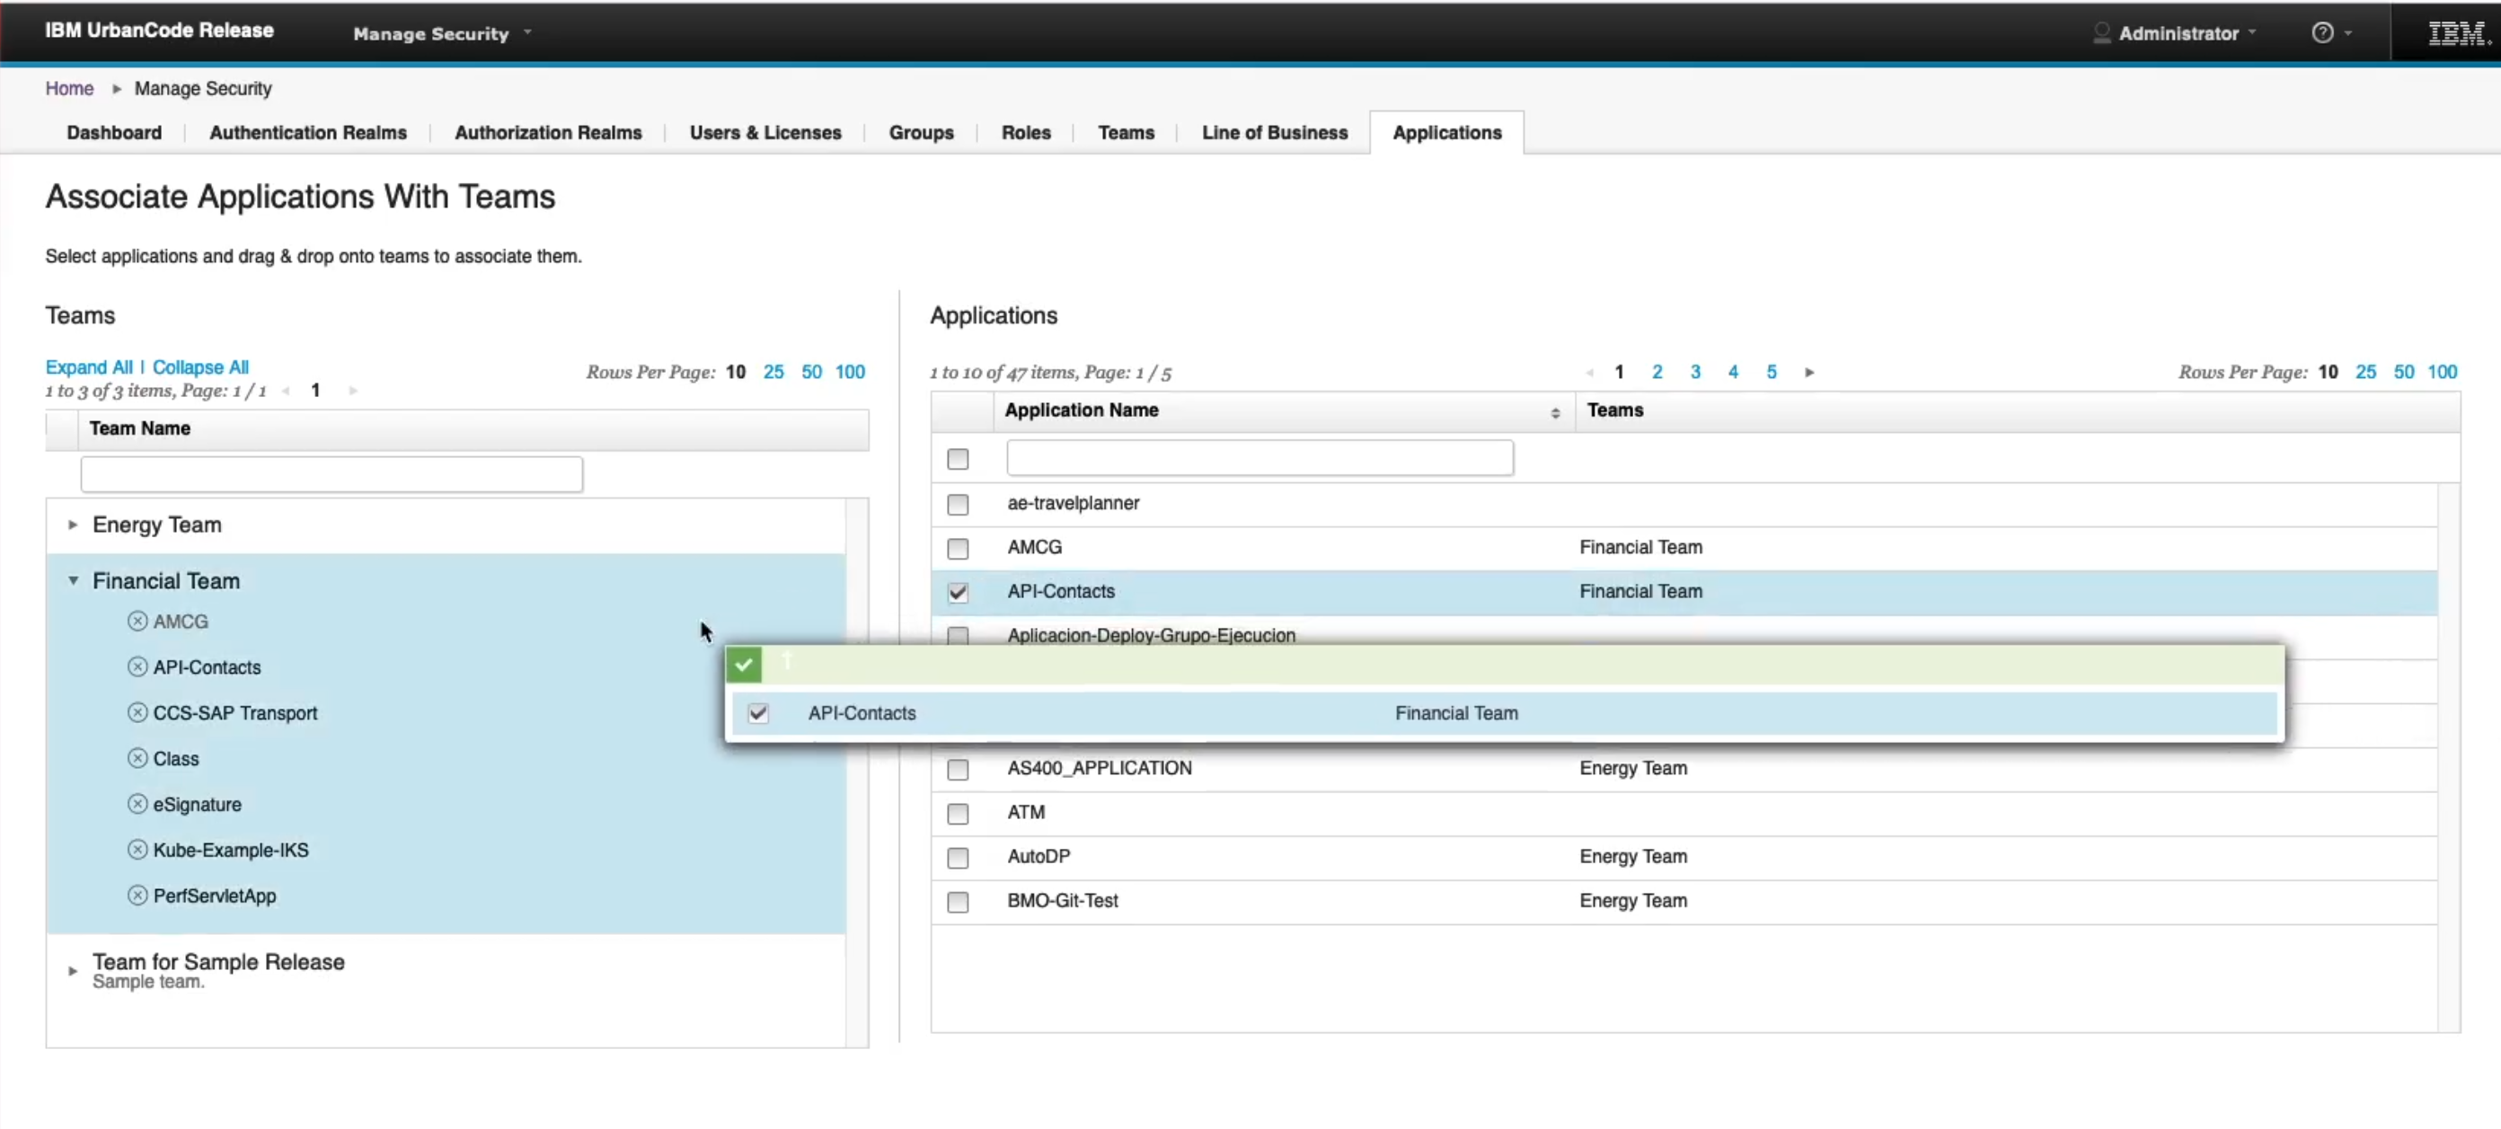Check the AutoDP application checkbox
This screenshot has height=1129, width=2501.
[x=959, y=857]
